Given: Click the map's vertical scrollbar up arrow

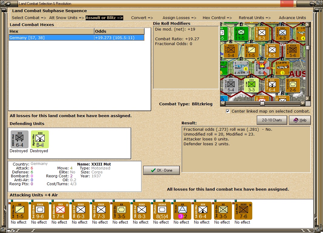Looking at the screenshot, I should 308,25.
